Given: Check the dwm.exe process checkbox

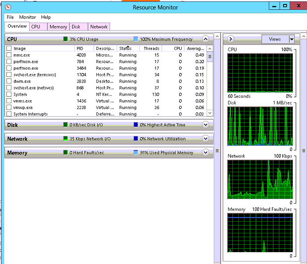Looking at the screenshot, I should (x=9, y=81).
